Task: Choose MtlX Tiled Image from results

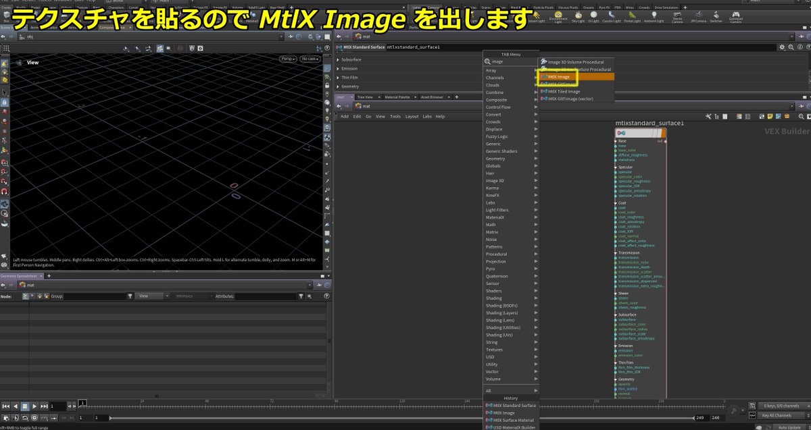Action: coord(576,92)
